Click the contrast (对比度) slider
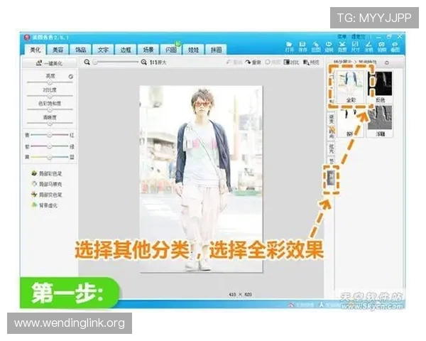 point(50,96)
